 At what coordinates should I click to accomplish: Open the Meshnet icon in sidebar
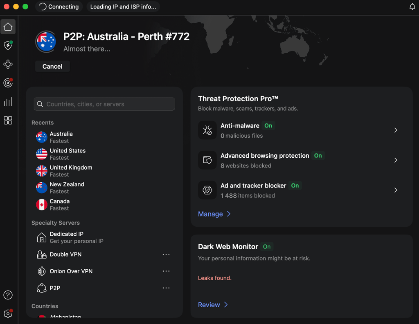tap(8, 64)
